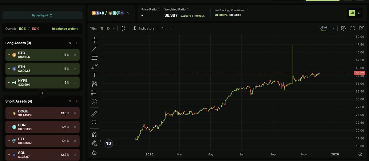
Task: Redo the last chart action
Action: [x=173, y=28]
